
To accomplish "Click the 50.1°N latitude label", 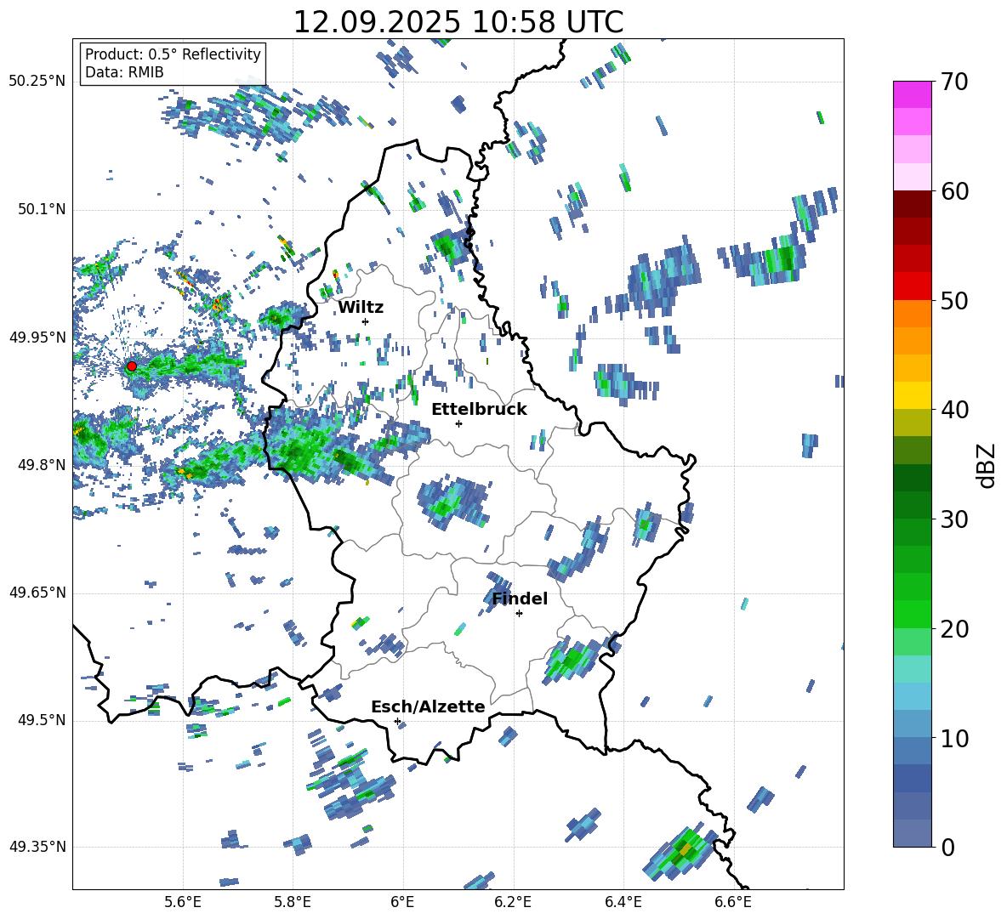I will pyautogui.click(x=41, y=209).
